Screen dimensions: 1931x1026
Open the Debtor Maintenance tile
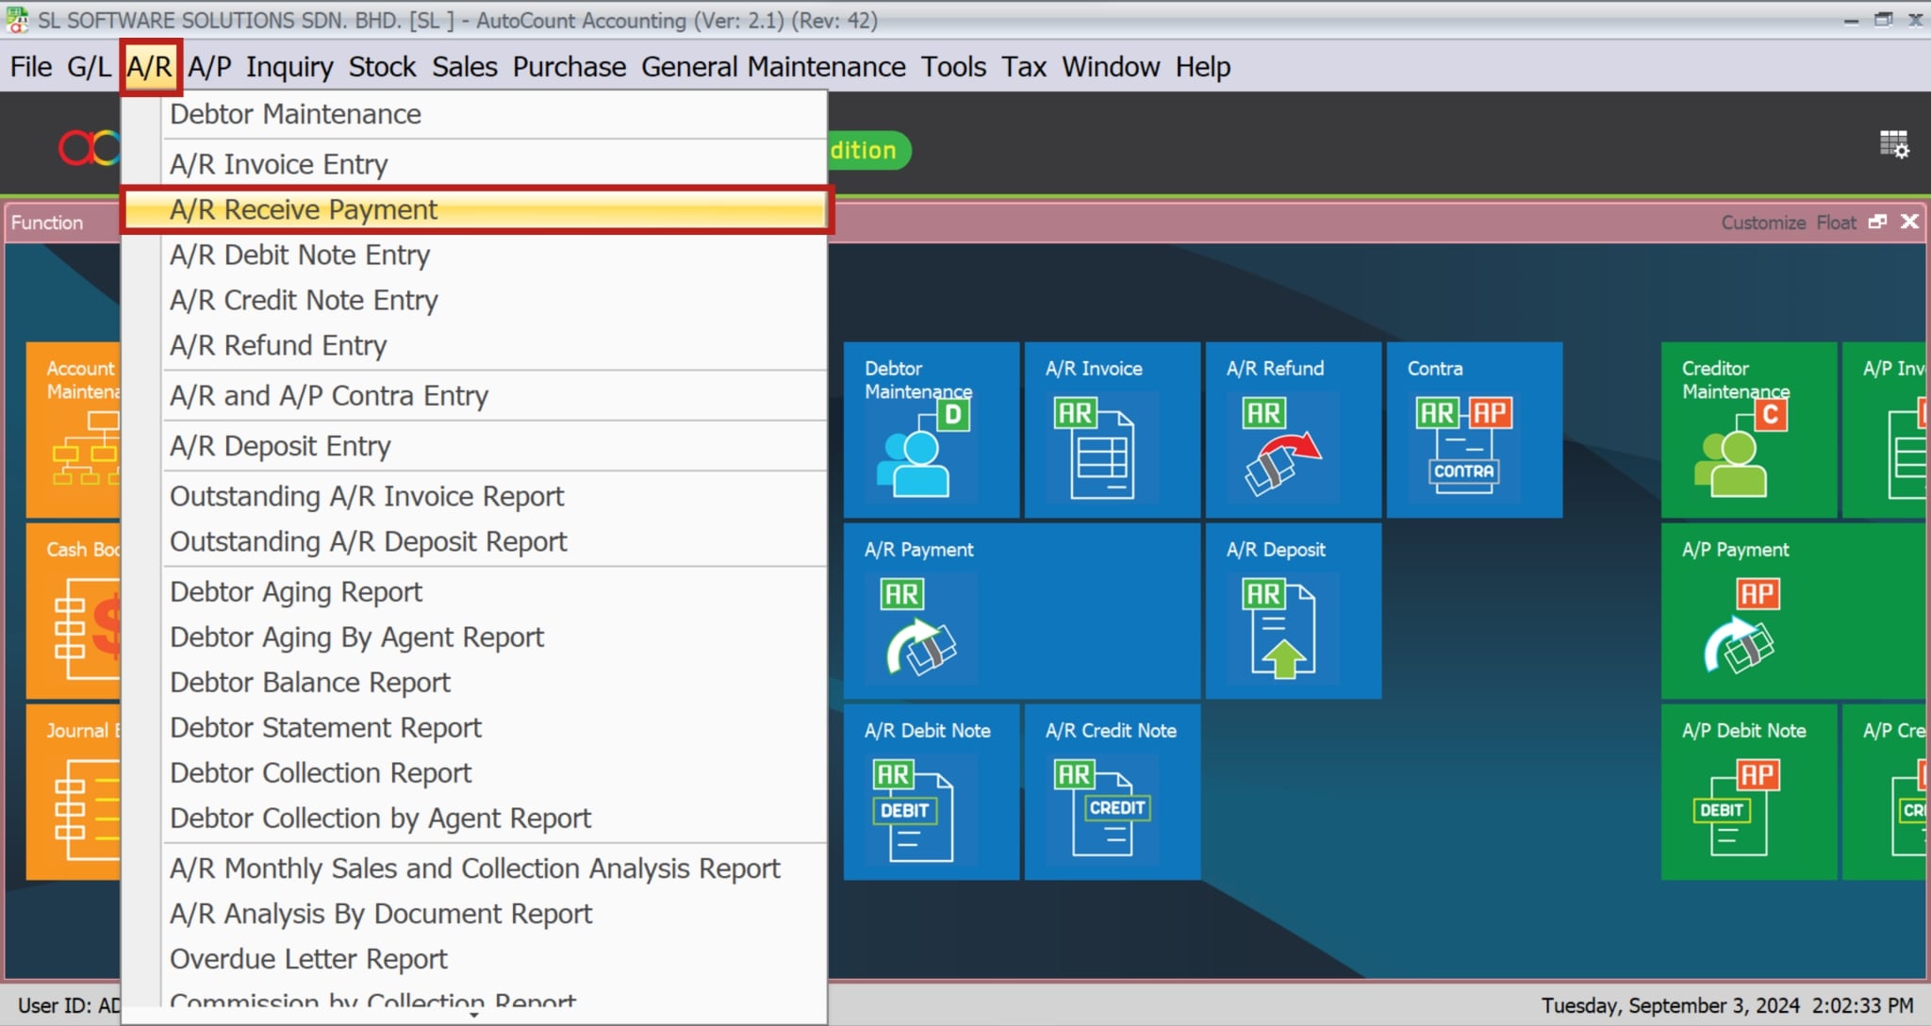coord(931,430)
